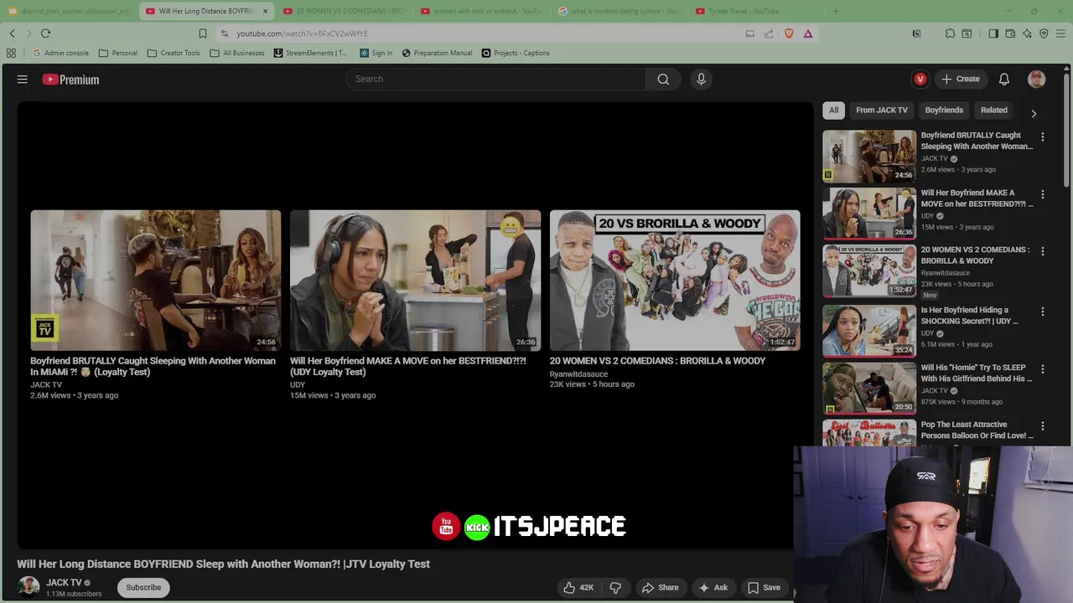Expand the Creator Tools bookmarks folder
The width and height of the screenshot is (1073, 603).
tap(174, 53)
